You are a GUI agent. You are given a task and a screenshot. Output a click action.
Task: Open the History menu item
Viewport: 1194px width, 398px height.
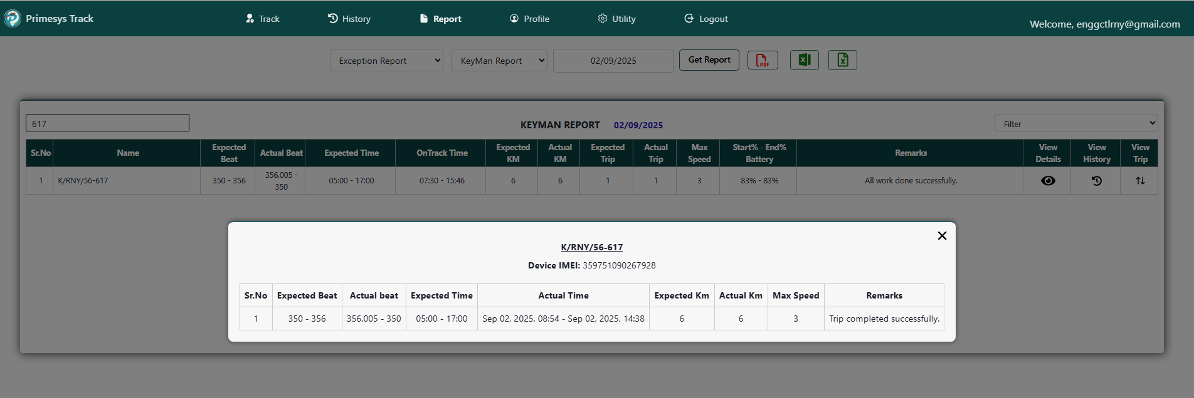[349, 19]
